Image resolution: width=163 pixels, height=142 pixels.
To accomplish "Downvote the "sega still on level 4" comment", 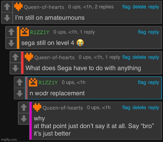I will pos(11,43).
